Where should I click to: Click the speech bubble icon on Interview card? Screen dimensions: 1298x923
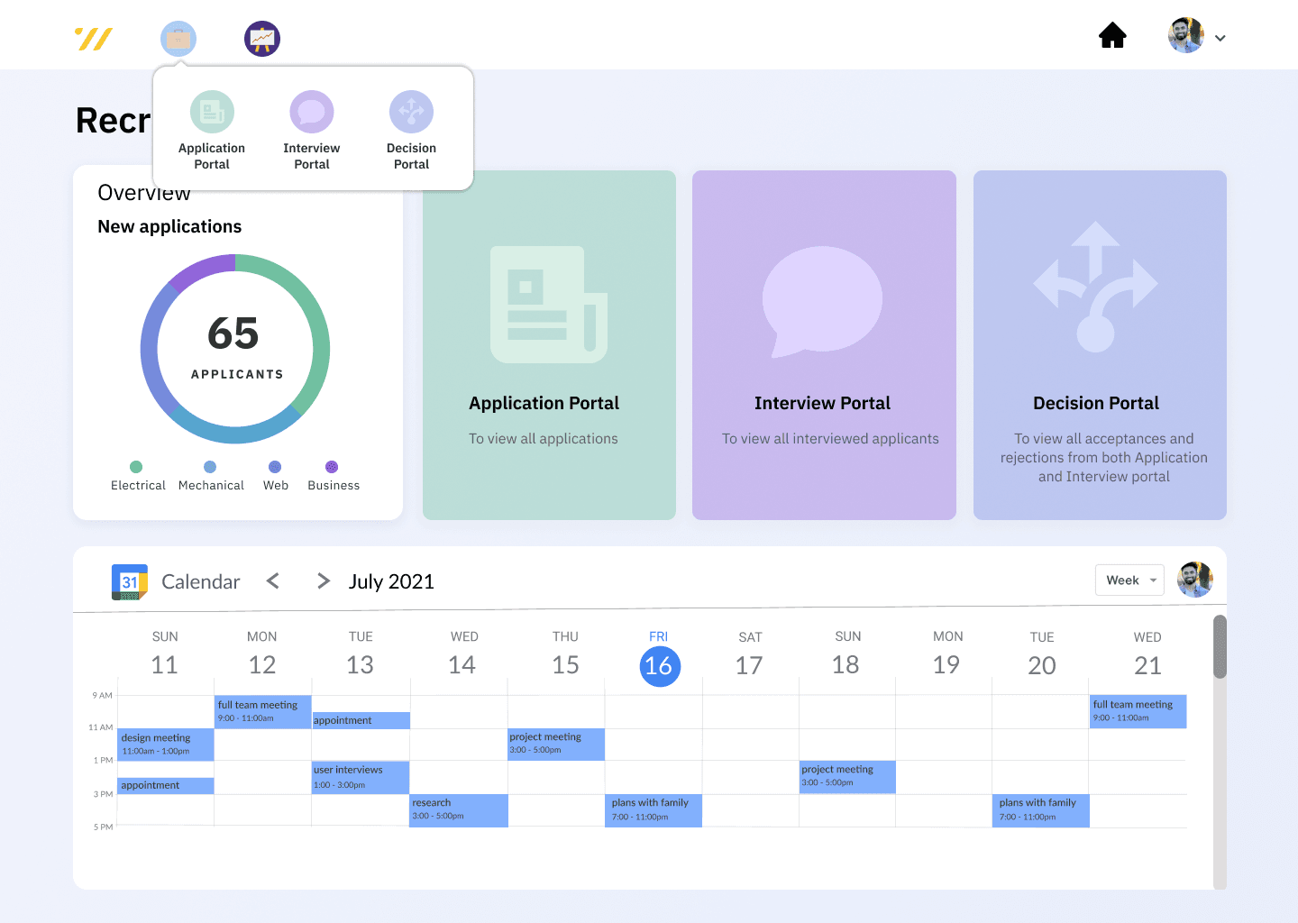click(x=822, y=301)
